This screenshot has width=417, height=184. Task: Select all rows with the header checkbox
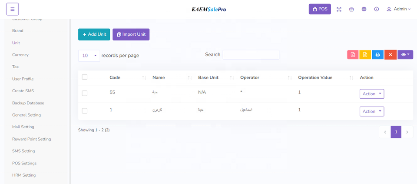85,77
